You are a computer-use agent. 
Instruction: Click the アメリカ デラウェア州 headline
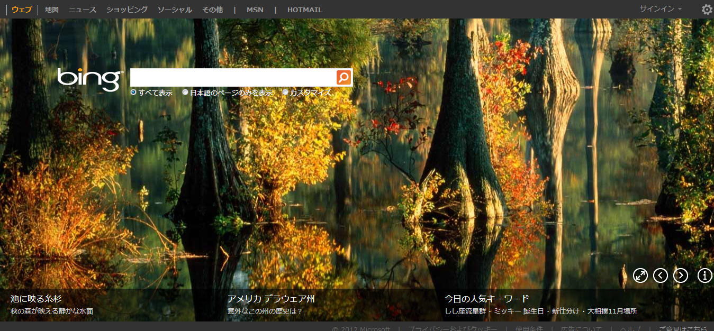(271, 299)
